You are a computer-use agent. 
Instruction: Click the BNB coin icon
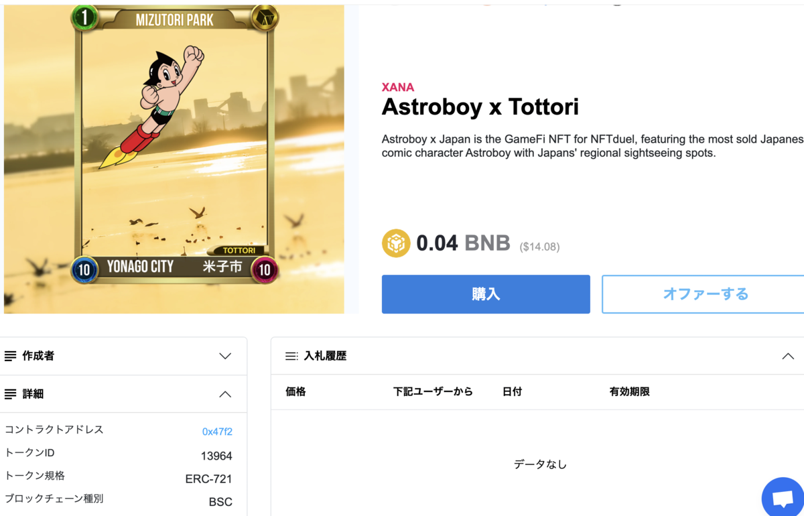point(396,243)
